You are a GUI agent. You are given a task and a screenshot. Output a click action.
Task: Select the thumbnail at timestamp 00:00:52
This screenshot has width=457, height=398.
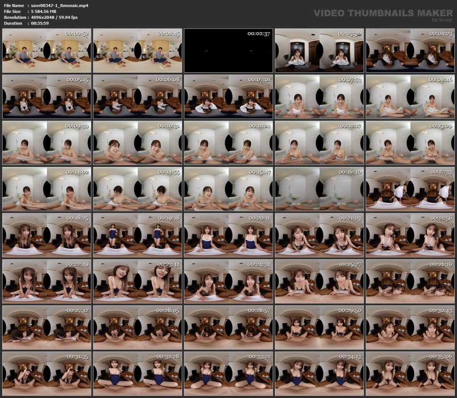point(46,50)
